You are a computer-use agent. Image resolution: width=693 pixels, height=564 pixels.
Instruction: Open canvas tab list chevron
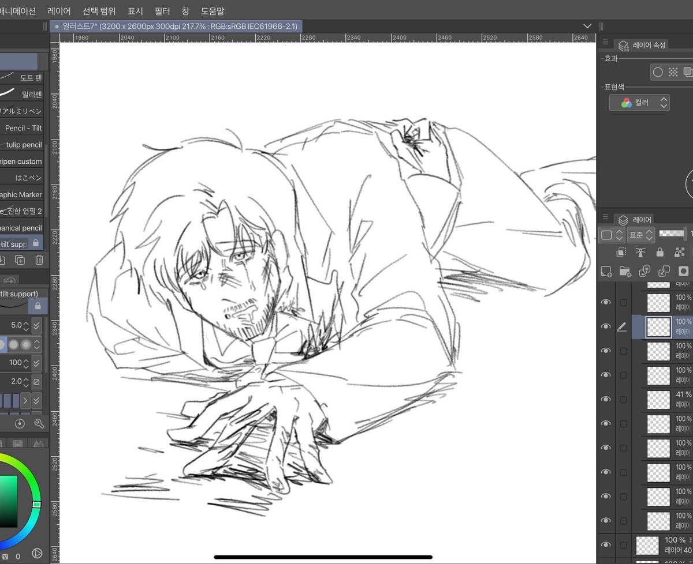pos(587,26)
